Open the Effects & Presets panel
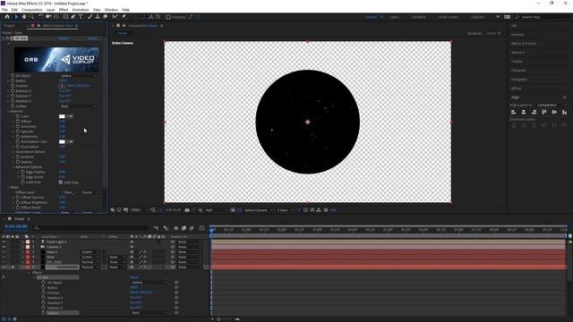573x322 pixels. [x=523, y=44]
